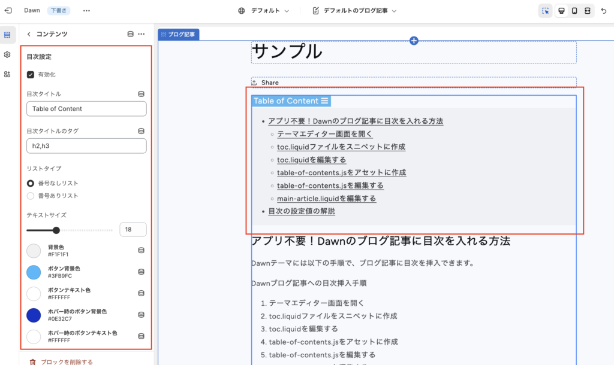Click the 目次タイトルのタグ field with h2,h3

click(86, 146)
